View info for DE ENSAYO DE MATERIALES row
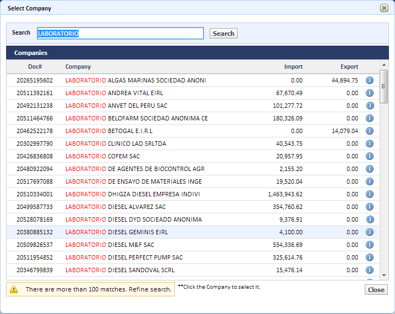395x314 pixels. click(x=370, y=181)
